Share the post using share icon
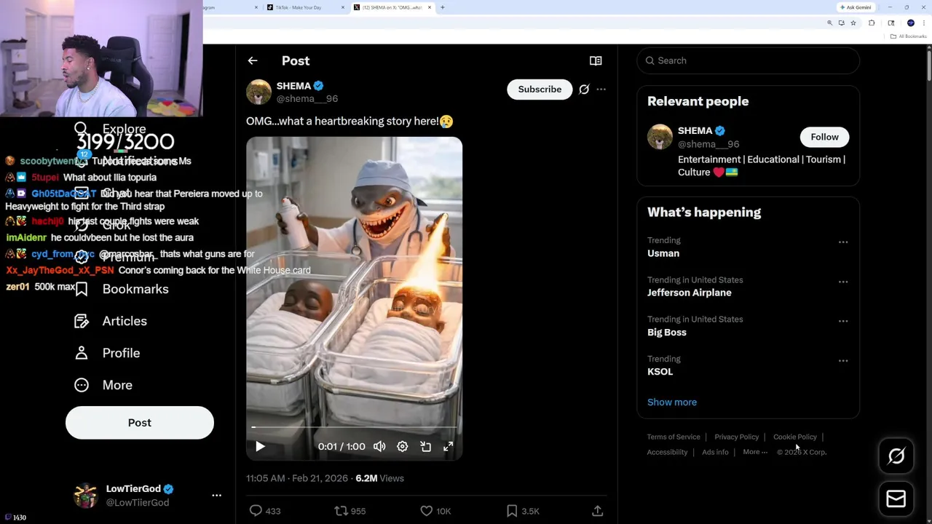932x524 pixels. click(x=597, y=511)
